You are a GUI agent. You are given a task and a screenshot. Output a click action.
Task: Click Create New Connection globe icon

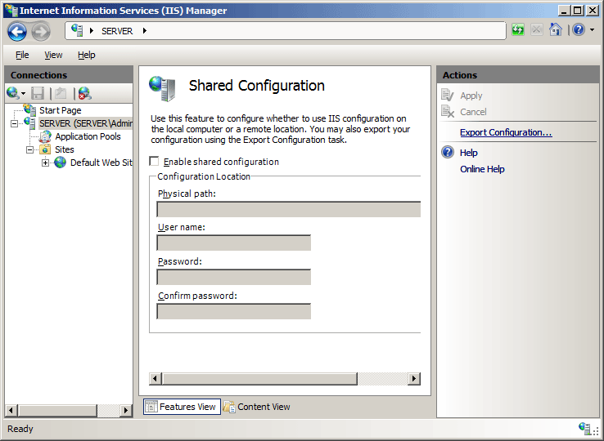pyautogui.click(x=12, y=92)
